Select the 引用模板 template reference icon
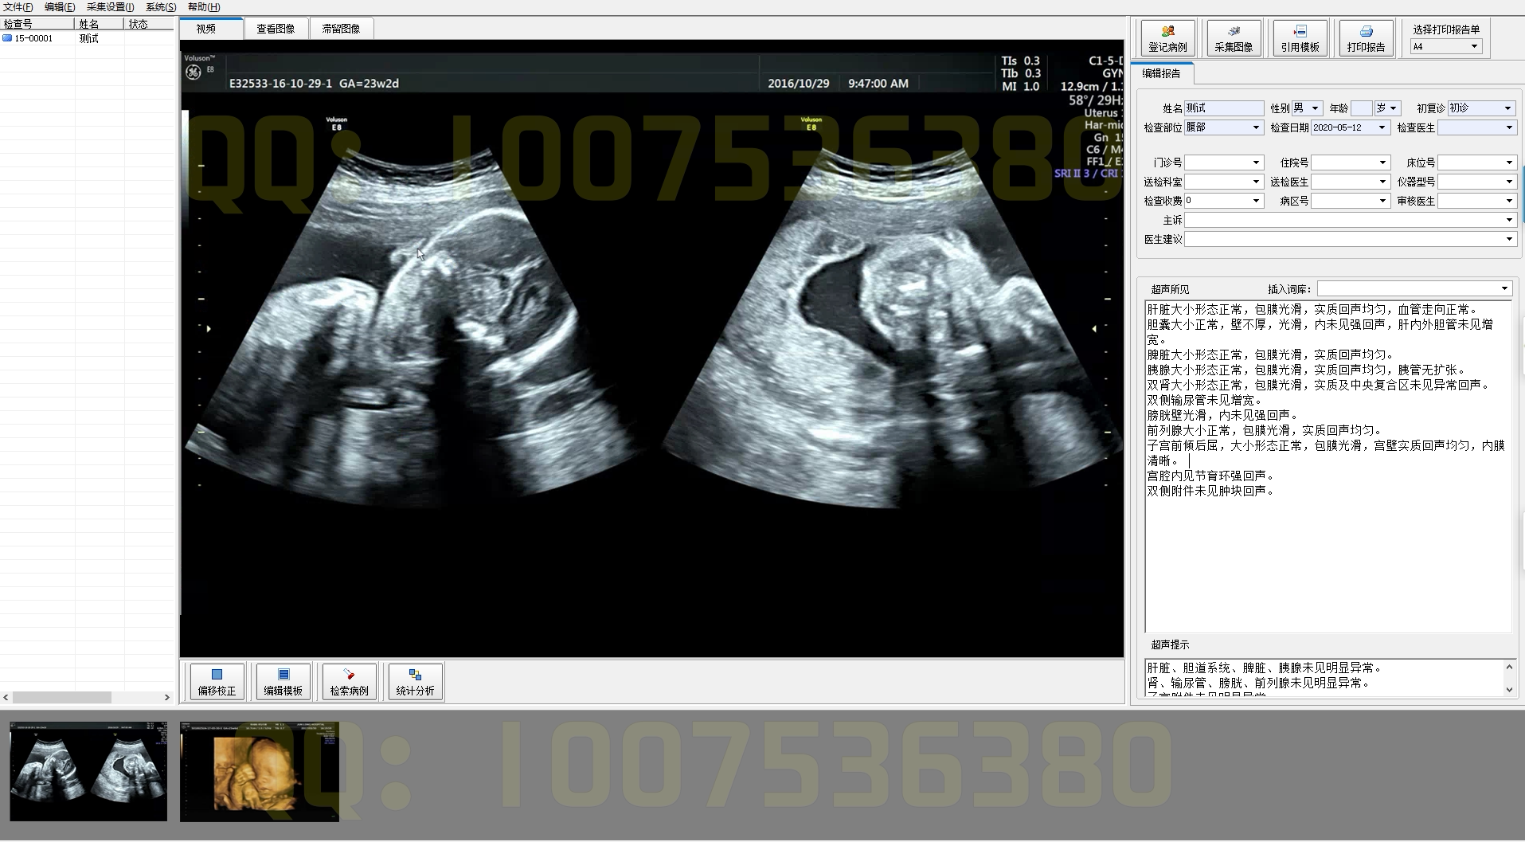Screen dimensions: 1525x842 pyautogui.click(x=1300, y=37)
